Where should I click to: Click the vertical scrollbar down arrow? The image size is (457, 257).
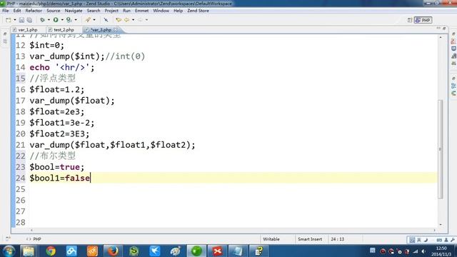coord(441,224)
